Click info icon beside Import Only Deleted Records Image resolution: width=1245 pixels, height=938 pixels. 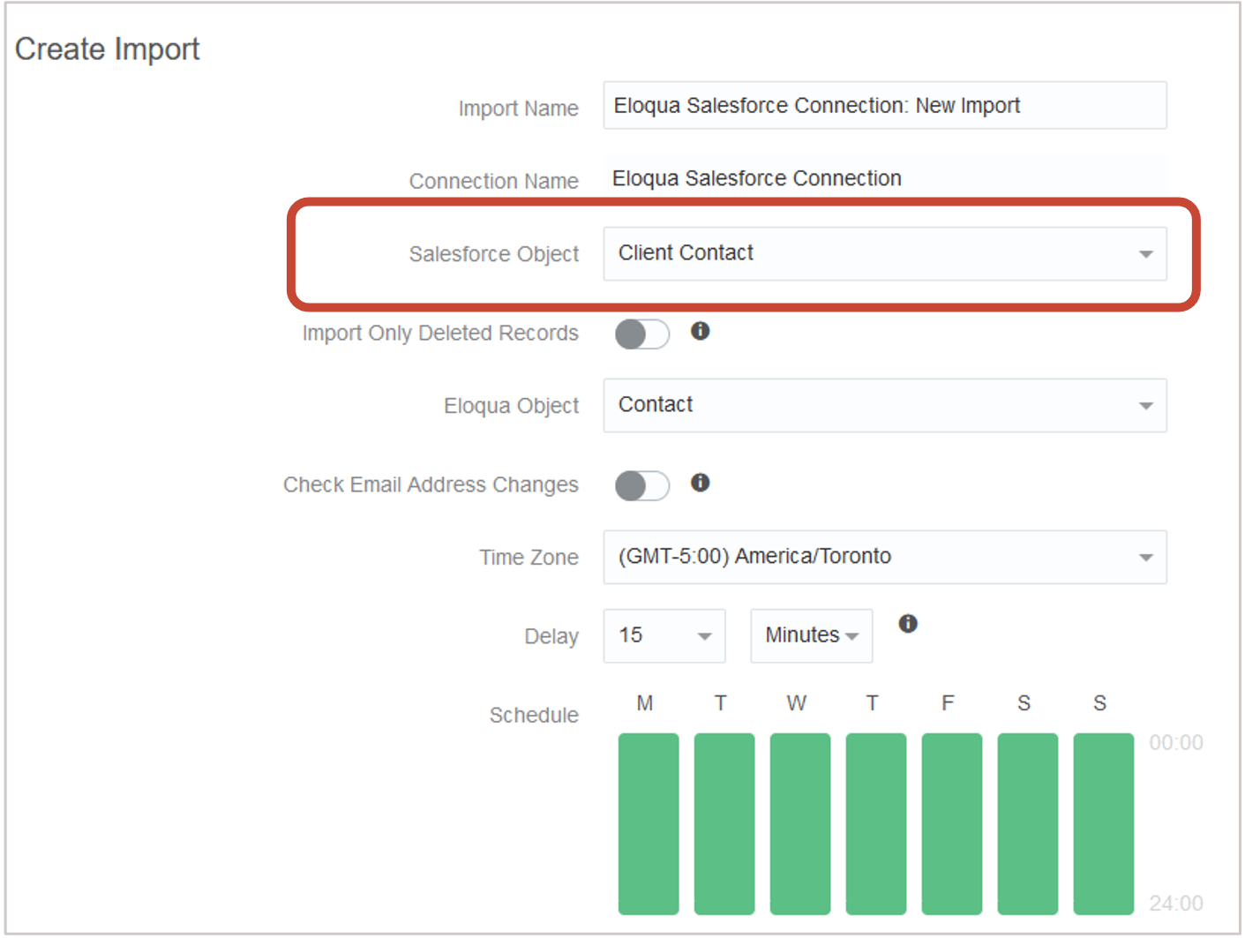point(700,331)
